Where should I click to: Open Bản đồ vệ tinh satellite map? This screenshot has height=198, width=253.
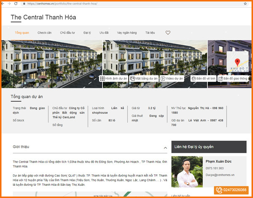[203, 78]
